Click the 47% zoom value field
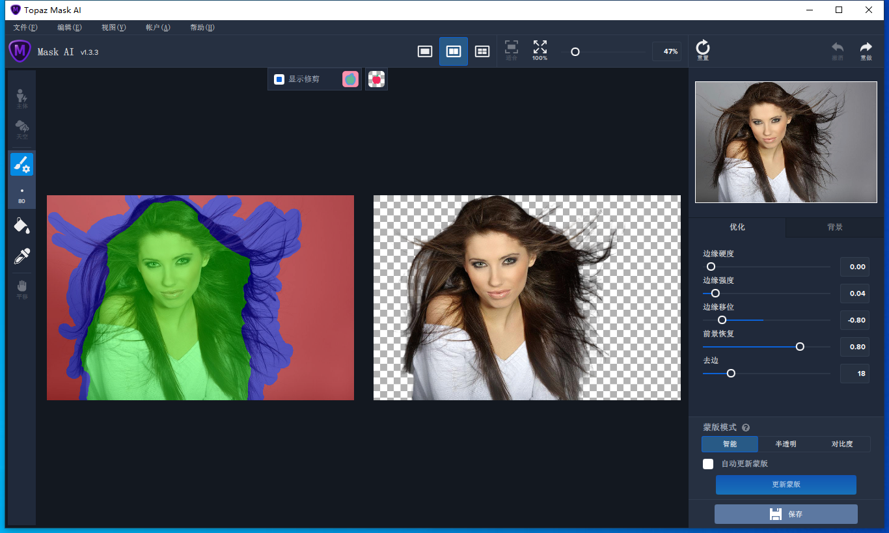 (666, 51)
